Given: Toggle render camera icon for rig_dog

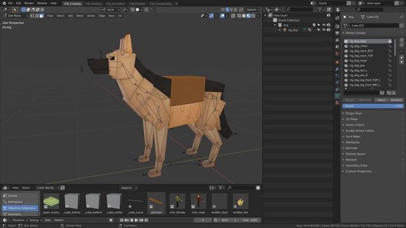Looking at the screenshot, I should click(329, 30).
